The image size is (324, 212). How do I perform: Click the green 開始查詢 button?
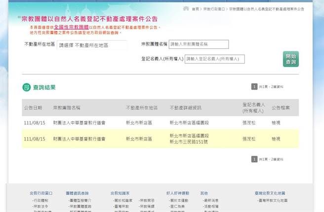click(x=291, y=59)
